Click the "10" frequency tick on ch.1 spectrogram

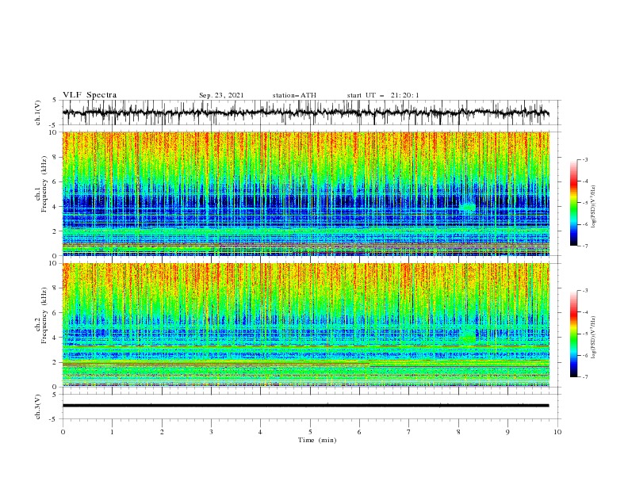[x=54, y=132]
